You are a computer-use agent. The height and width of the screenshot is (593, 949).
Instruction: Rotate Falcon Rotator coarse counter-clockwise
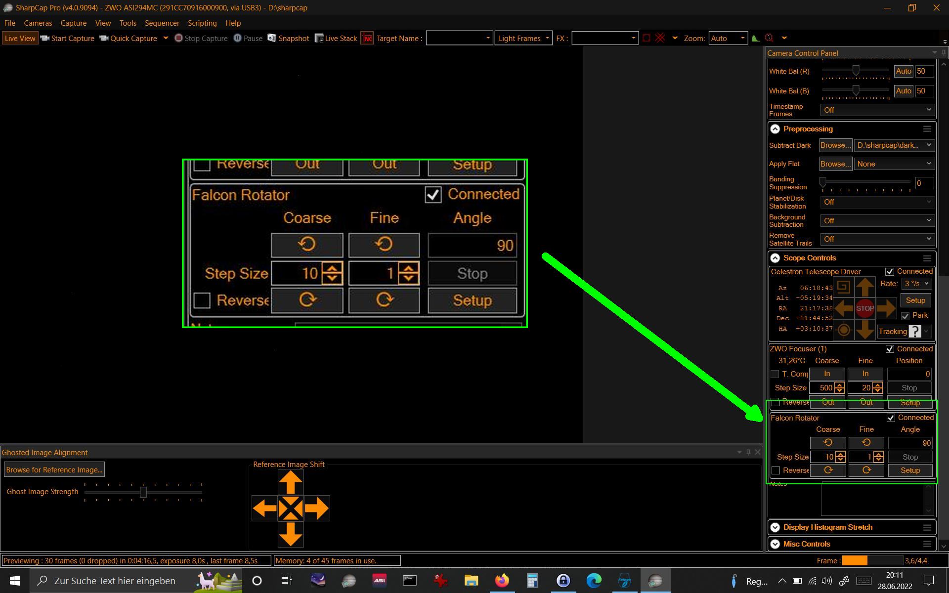828,443
